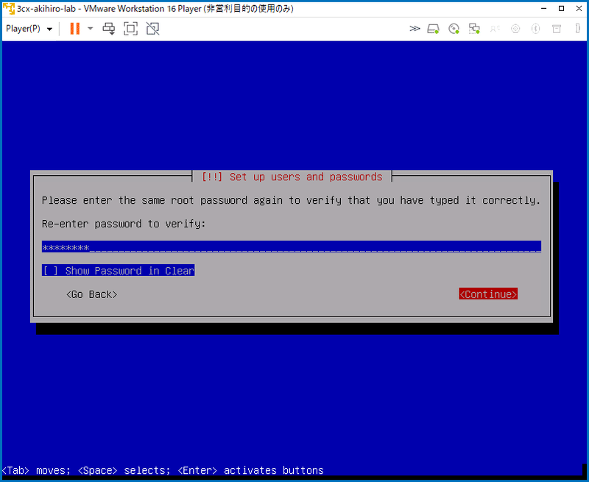Pause the virtual machine with orange pause icon
589x482 pixels.
pyautogui.click(x=75, y=29)
